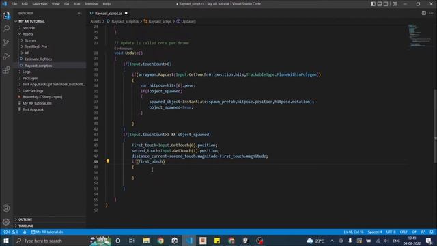Open the Source Control view
The image size is (437, 246).
(x=6, y=42)
